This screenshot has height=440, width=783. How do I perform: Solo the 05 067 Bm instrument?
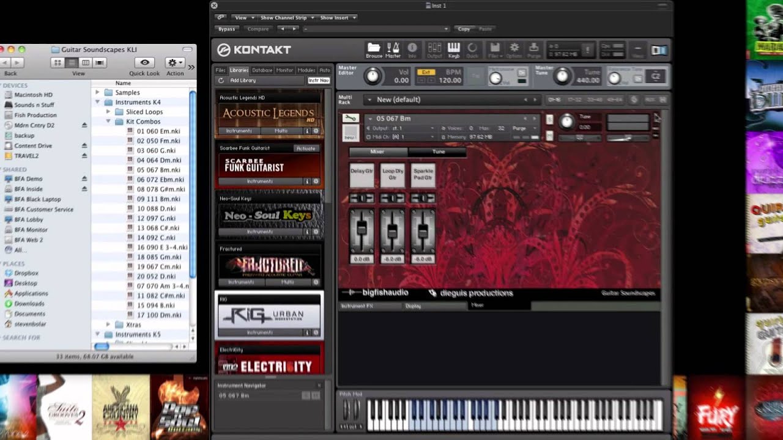[x=549, y=119]
